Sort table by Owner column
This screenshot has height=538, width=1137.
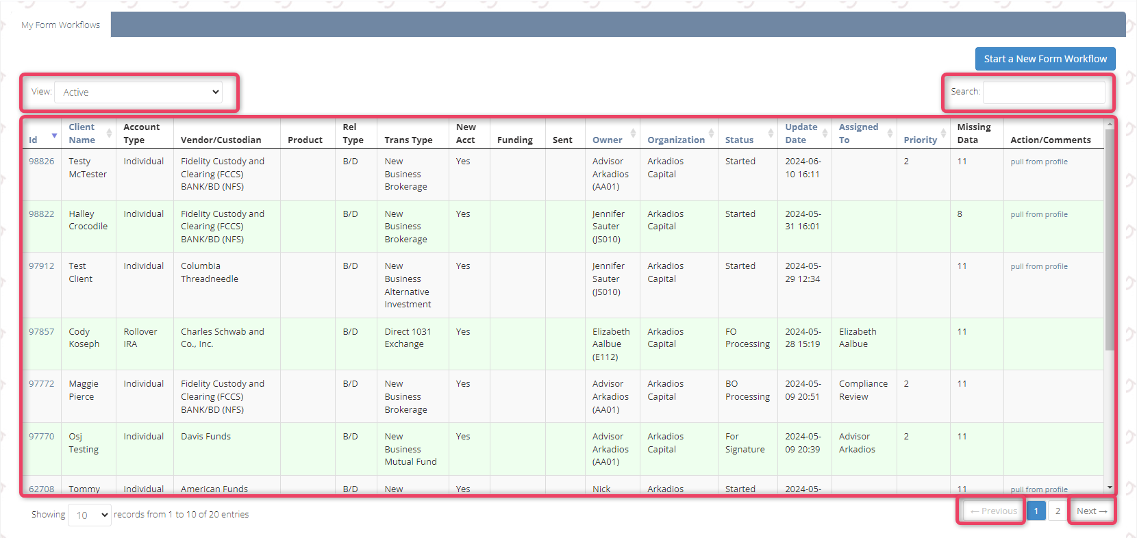pos(613,133)
